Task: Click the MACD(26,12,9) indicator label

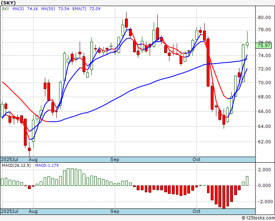Action: (16, 166)
